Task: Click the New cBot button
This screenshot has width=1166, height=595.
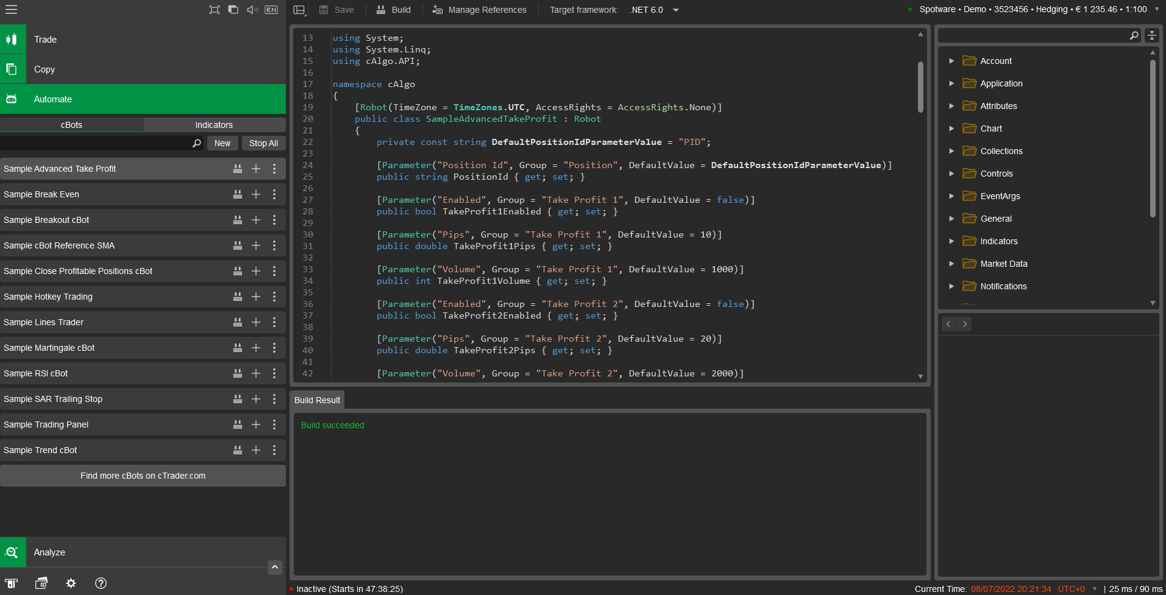Action: tap(222, 143)
